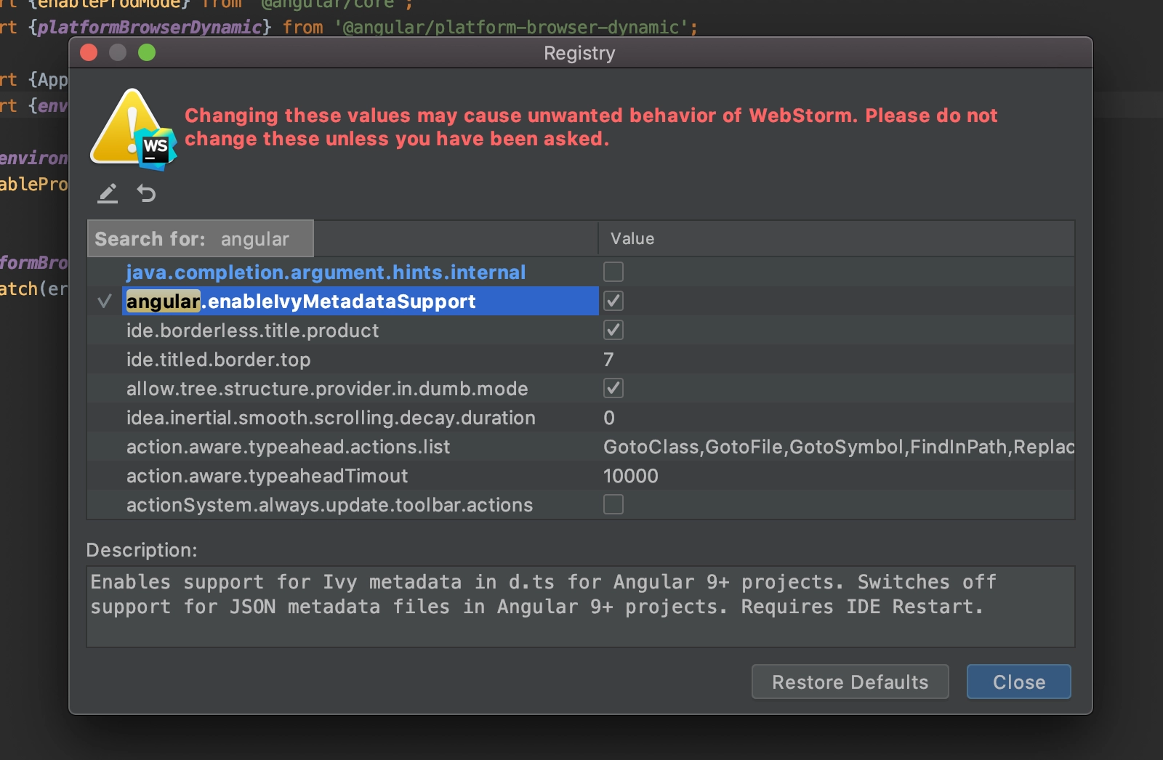Viewport: 1163px width, 760px height.
Task: Click platformBrowserDynamic in the editor behind
Action: point(149,27)
